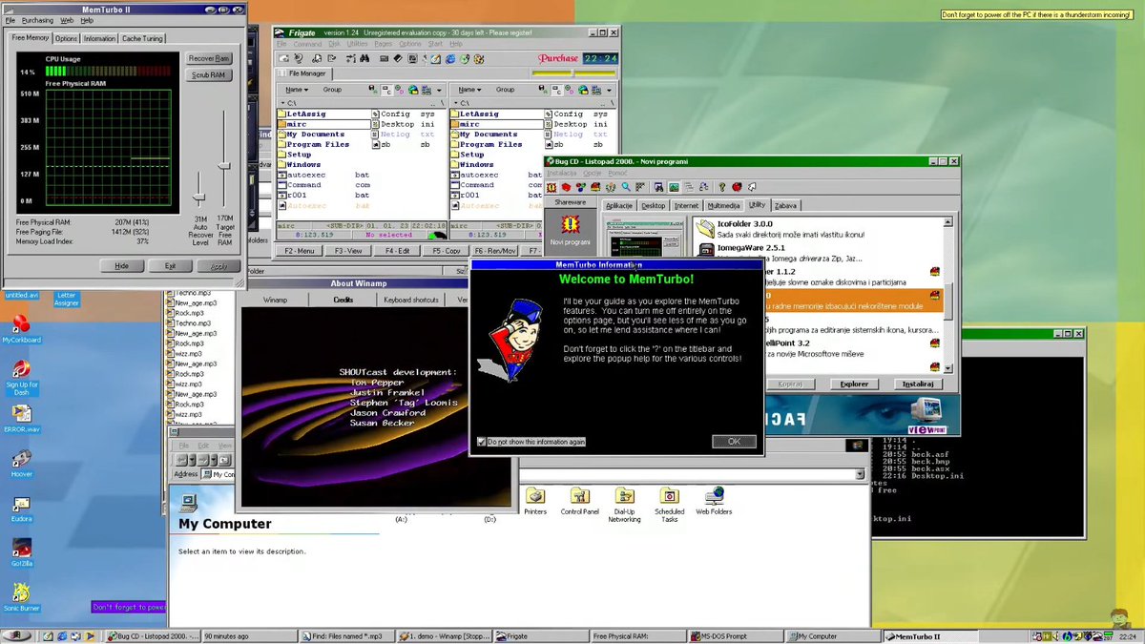1145x644 pixels.
Task: Select drive C icon in Frigate left panel
Action: point(386,90)
